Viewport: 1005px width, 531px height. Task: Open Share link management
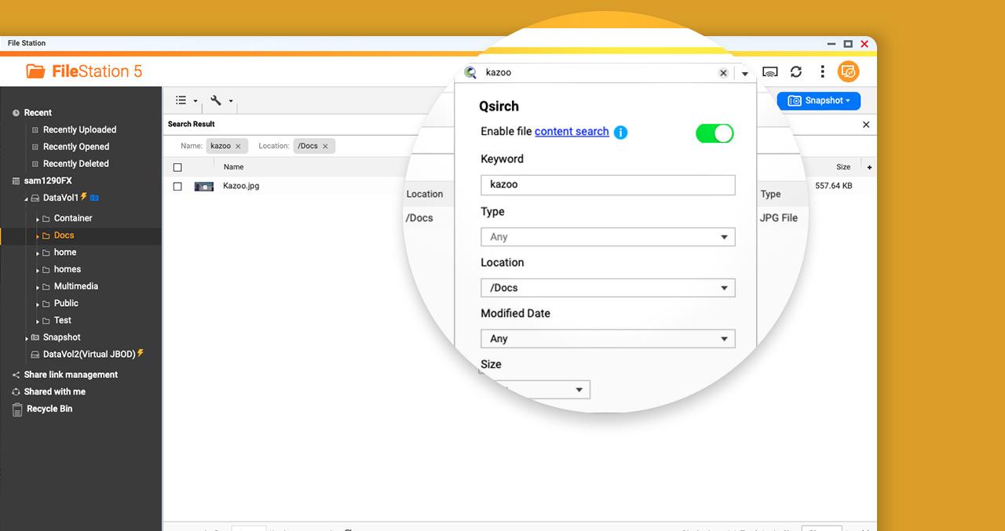tap(71, 375)
